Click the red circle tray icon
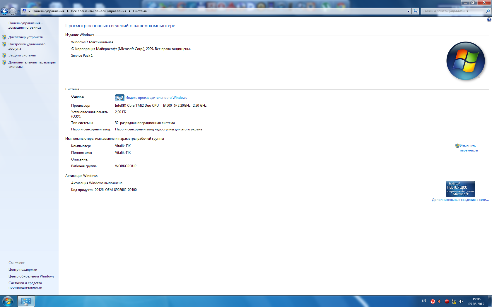The height and width of the screenshot is (307, 492). coord(447,301)
